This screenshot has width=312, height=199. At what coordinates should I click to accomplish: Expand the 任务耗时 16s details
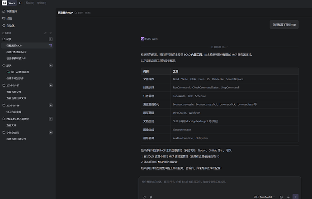[219, 47]
